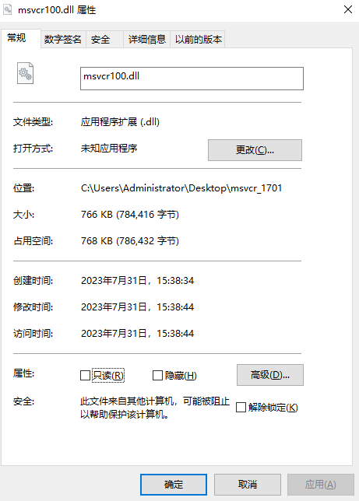Click the size value 766 KB (784,416 字节)
Screen dimensions: 359x501
(130, 215)
